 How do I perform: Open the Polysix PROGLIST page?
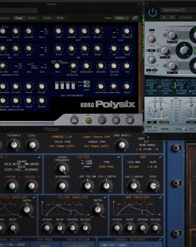[116, 120]
